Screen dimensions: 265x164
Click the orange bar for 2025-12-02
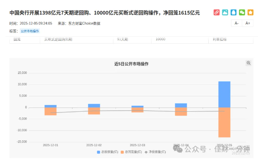point(94,111)
